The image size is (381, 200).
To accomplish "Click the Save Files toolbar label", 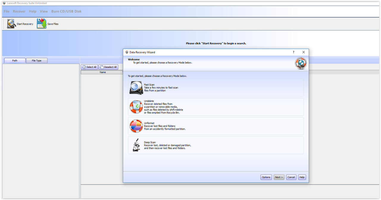I will click(x=53, y=24).
